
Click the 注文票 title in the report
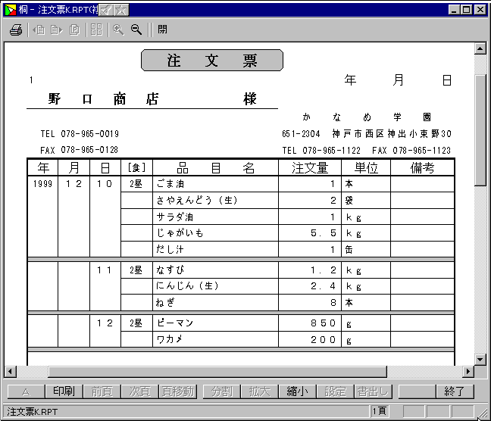pyautogui.click(x=212, y=61)
